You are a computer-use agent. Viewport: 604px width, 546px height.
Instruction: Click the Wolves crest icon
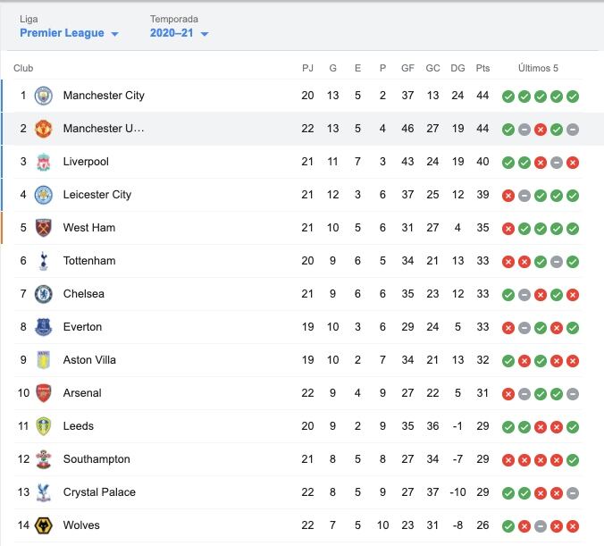[44, 525]
